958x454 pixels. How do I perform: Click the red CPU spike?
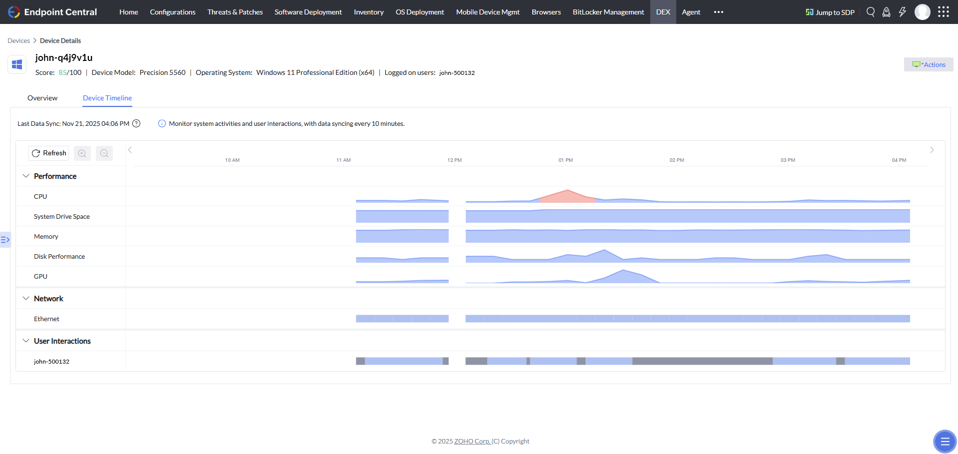pyautogui.click(x=568, y=196)
